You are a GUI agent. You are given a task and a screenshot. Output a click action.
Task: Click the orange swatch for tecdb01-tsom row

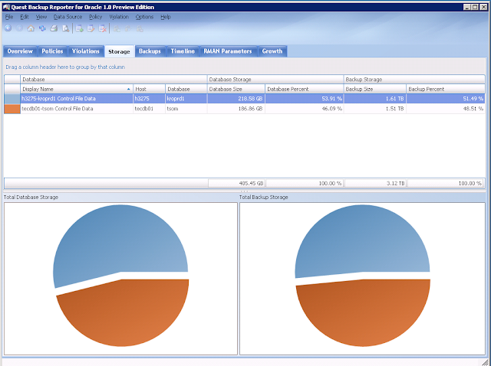click(x=12, y=109)
